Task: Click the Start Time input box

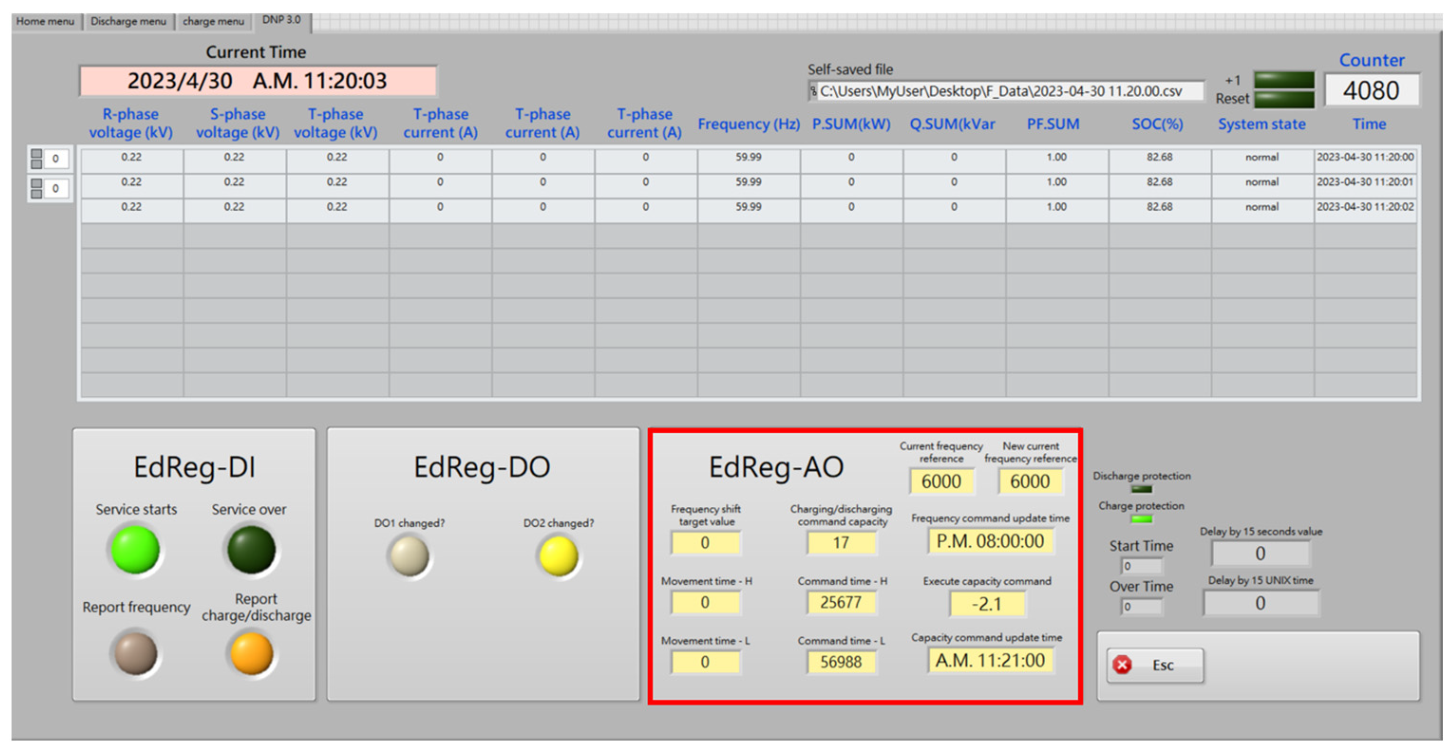Action: pyautogui.click(x=1141, y=566)
